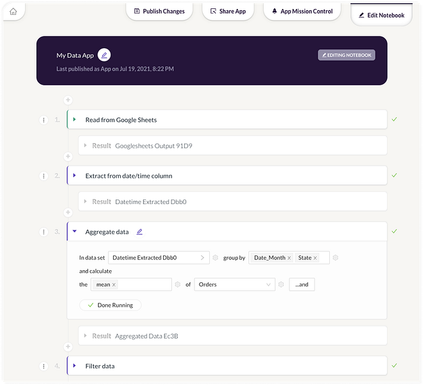Viewport: 423px width, 385px height.
Task: Switch to Edit Notebook tab
Action: (x=381, y=15)
